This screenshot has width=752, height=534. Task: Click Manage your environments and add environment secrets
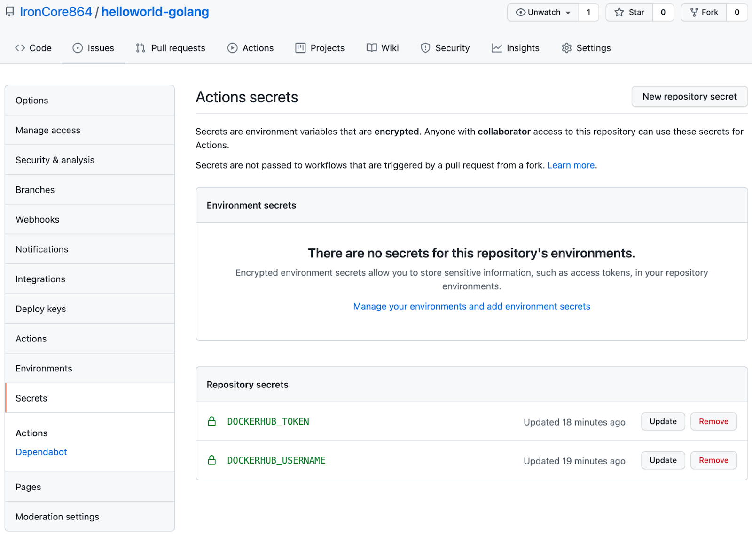(x=471, y=306)
